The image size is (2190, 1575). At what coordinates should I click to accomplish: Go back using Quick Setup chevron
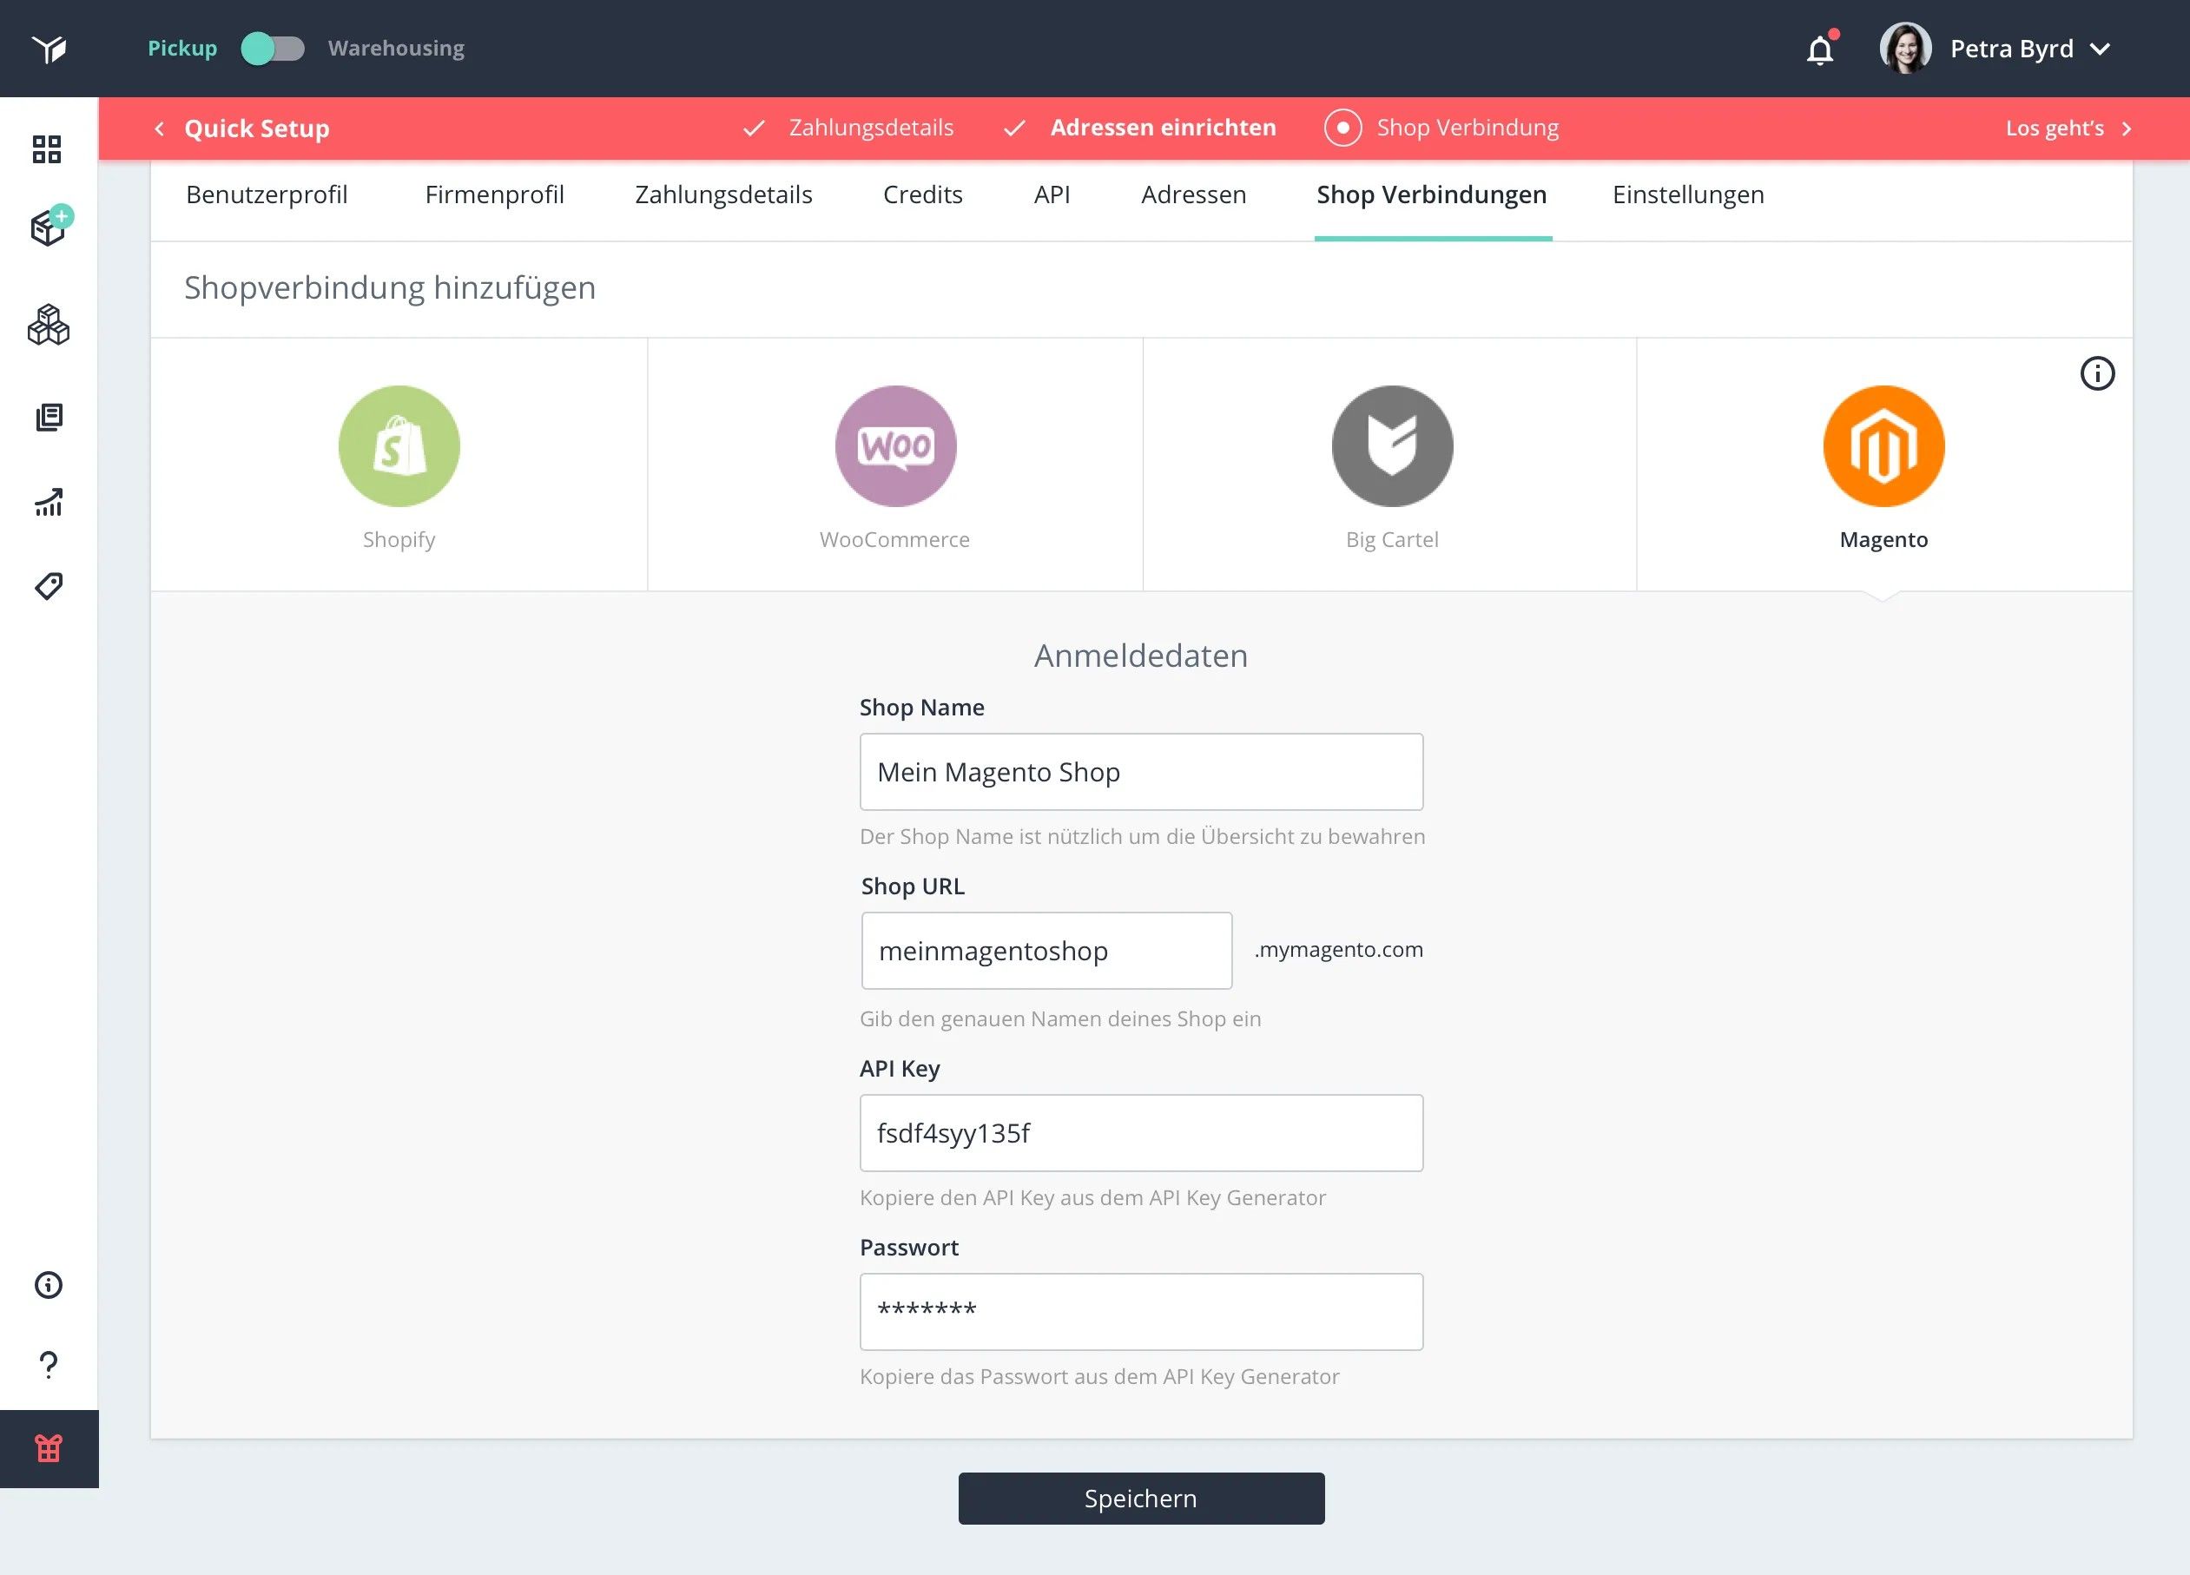point(159,129)
